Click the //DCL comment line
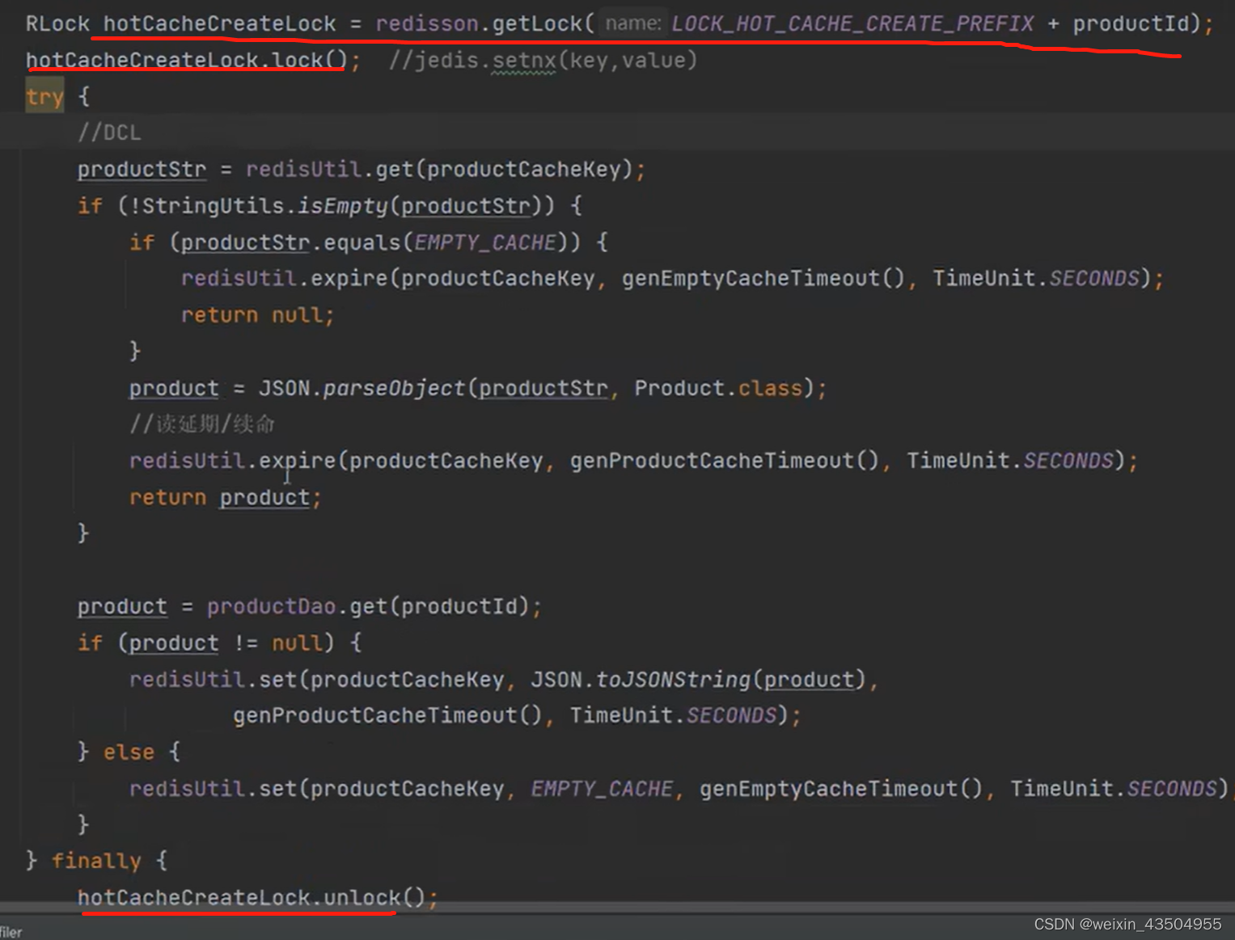This screenshot has width=1235, height=940. click(109, 133)
